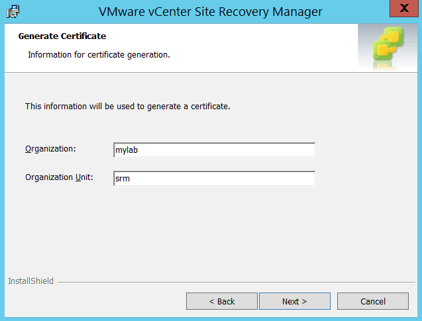The height and width of the screenshot is (321, 422).
Task: Go back with the < Back button
Action: 221,301
